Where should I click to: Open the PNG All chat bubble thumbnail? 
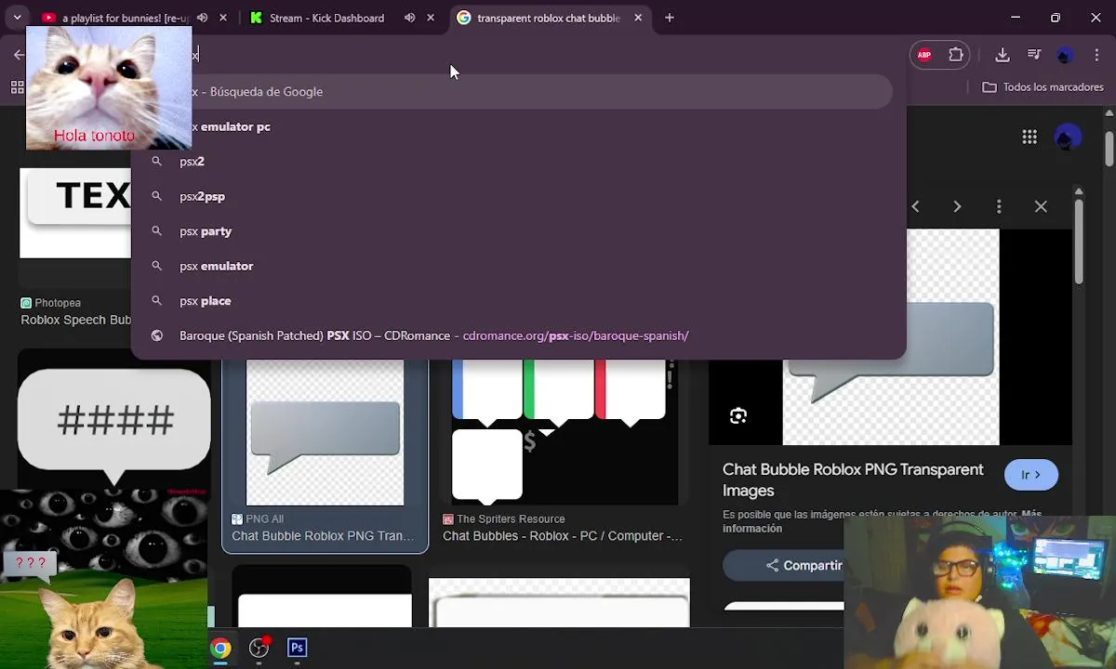(x=325, y=433)
